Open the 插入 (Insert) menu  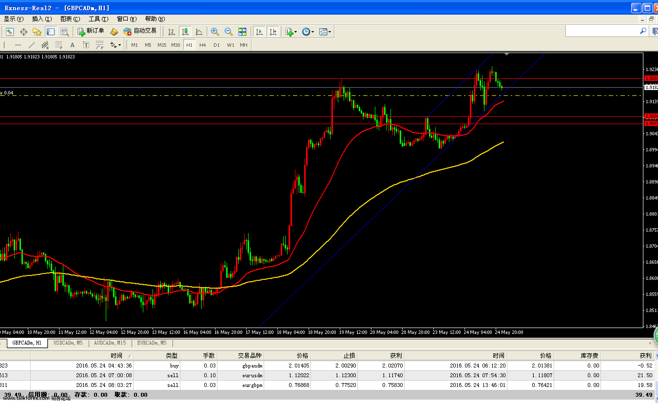tap(41, 19)
